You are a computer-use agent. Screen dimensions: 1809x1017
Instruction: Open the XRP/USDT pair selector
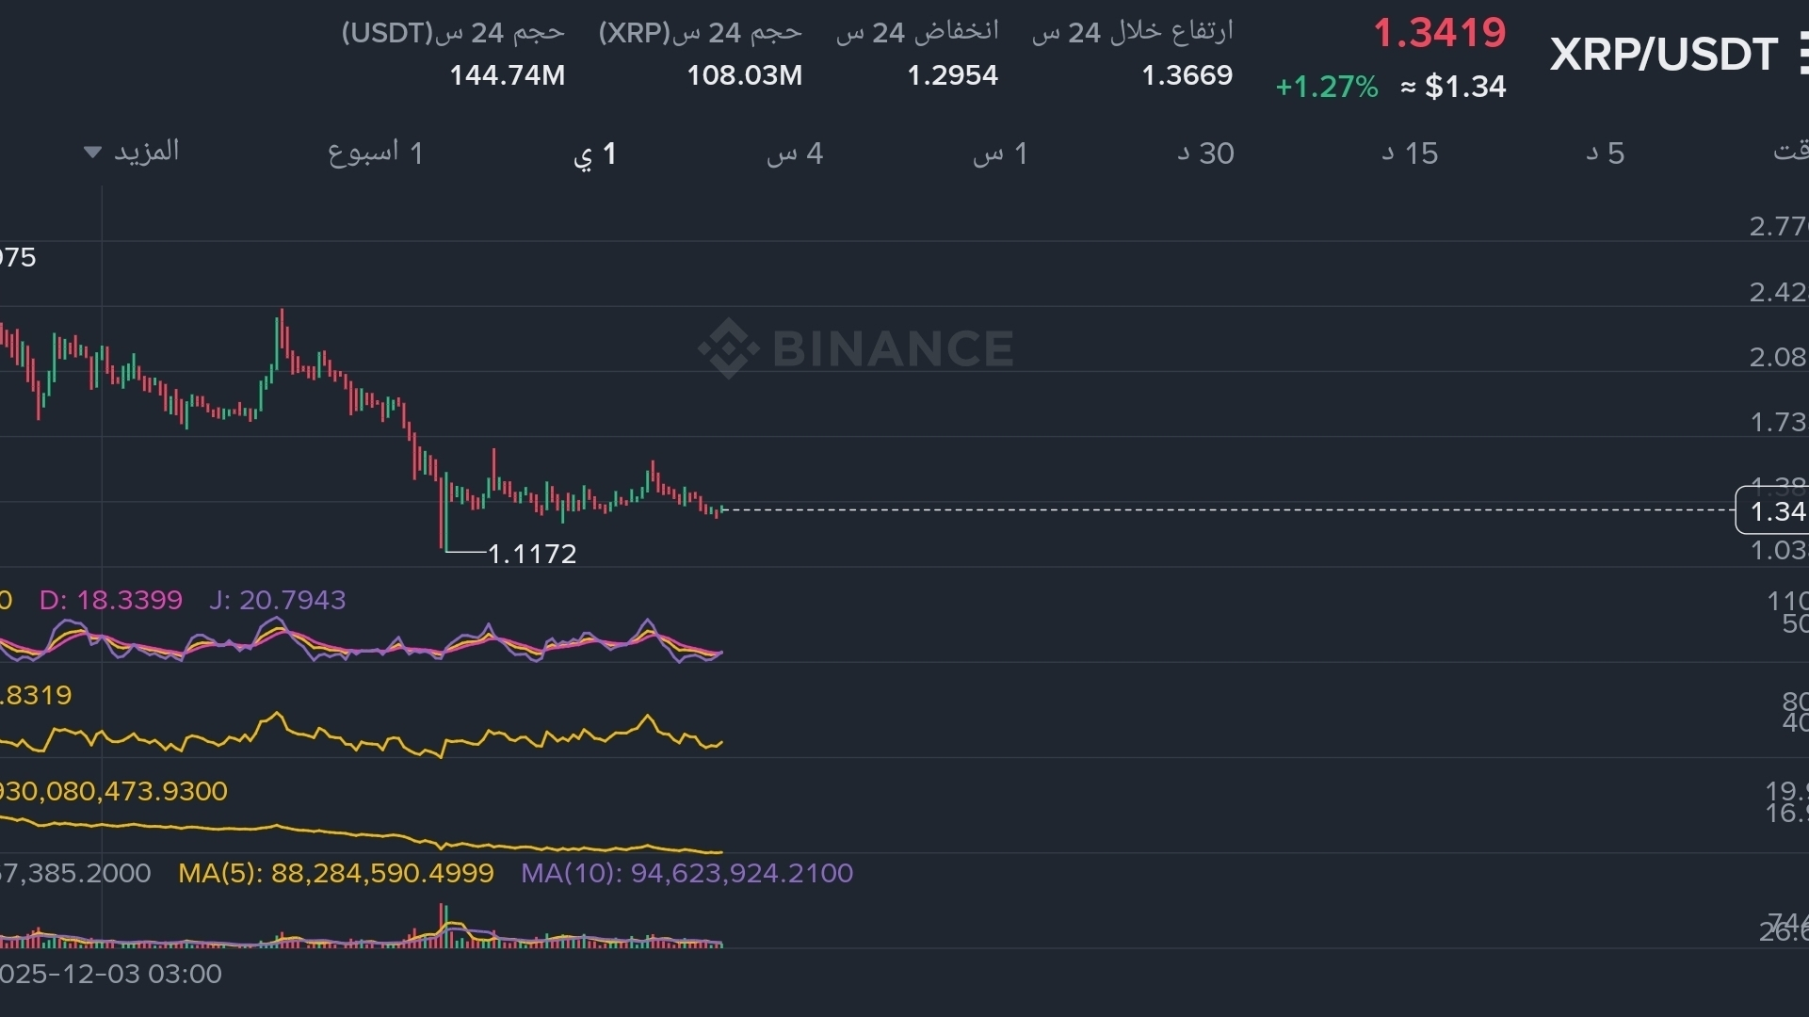click(x=1663, y=55)
